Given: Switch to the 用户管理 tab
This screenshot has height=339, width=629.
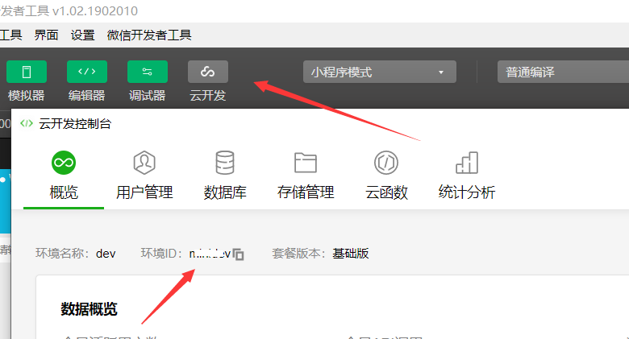Looking at the screenshot, I should 144,176.
